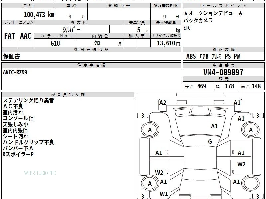Click the A2 damage mark on the diagram

coord(163,103)
